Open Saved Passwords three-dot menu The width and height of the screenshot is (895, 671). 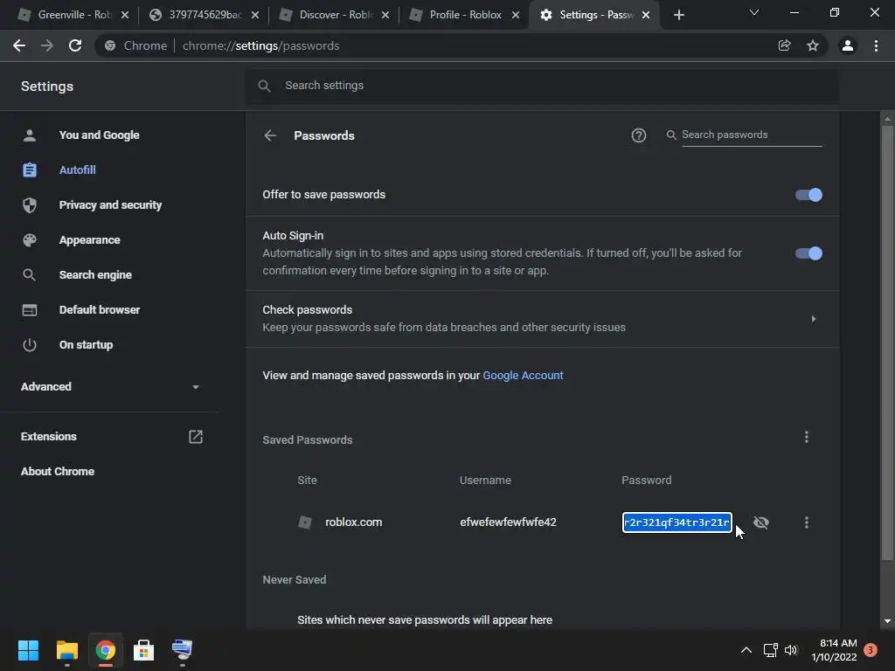[x=807, y=437]
